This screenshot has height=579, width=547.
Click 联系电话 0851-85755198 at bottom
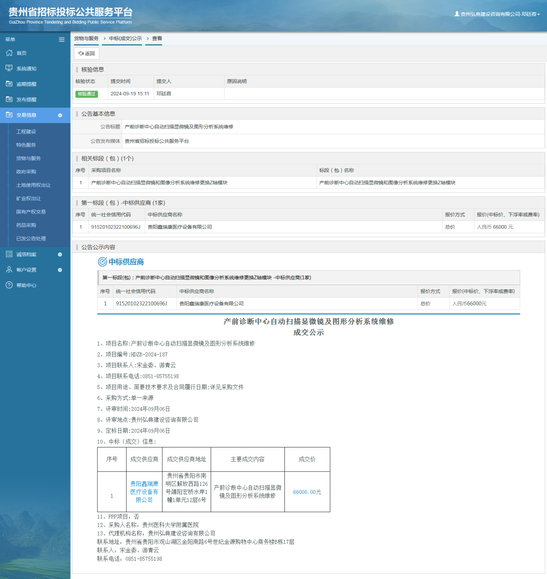pyautogui.click(x=129, y=559)
